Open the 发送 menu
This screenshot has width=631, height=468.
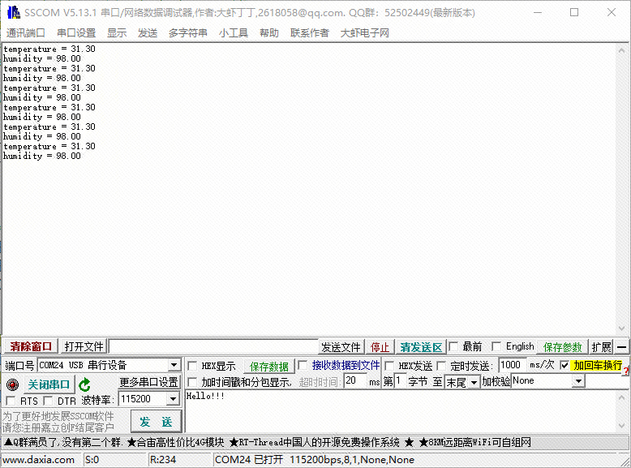click(148, 33)
